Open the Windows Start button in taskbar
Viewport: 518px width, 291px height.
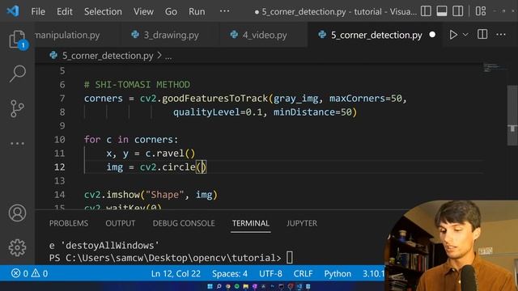[210, 286]
